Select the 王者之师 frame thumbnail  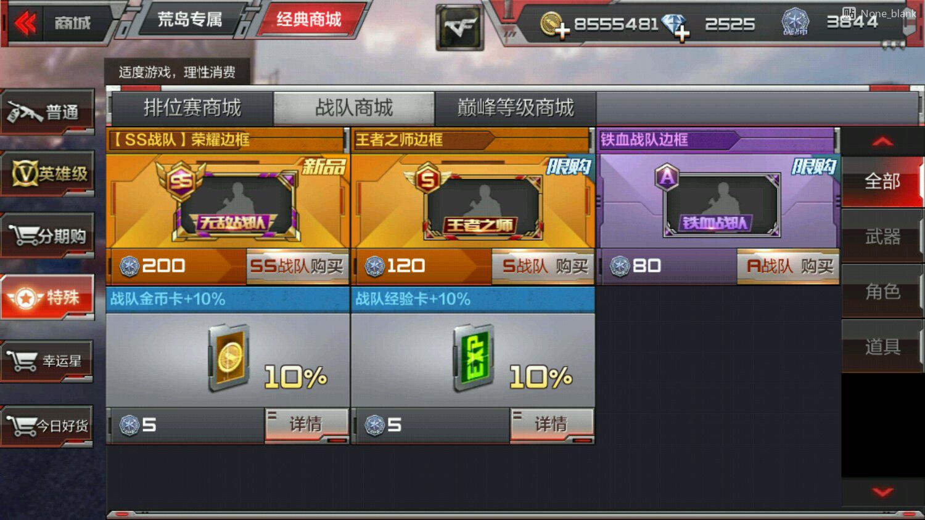tap(473, 201)
